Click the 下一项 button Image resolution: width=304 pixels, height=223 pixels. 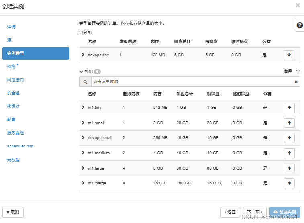tap(255, 212)
